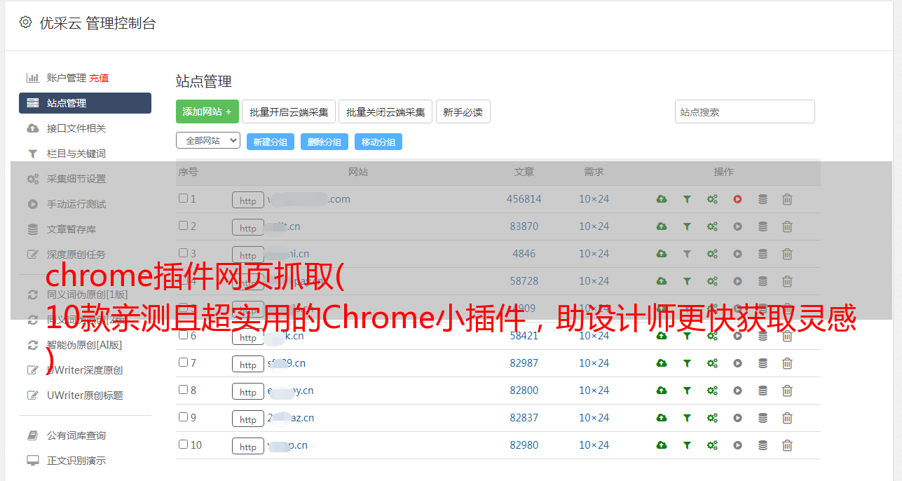This screenshot has width=902, height=481.
Task: Tick the checkbox for site row 2
Action: [x=183, y=226]
